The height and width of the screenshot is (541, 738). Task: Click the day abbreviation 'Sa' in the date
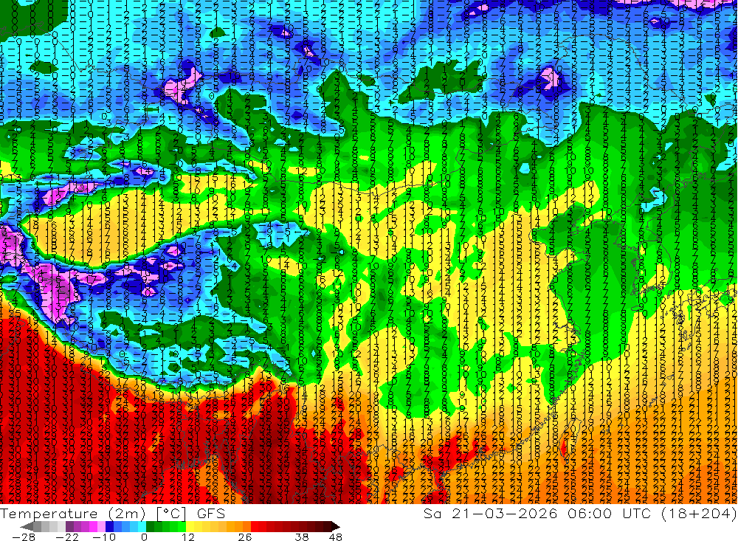click(432, 514)
